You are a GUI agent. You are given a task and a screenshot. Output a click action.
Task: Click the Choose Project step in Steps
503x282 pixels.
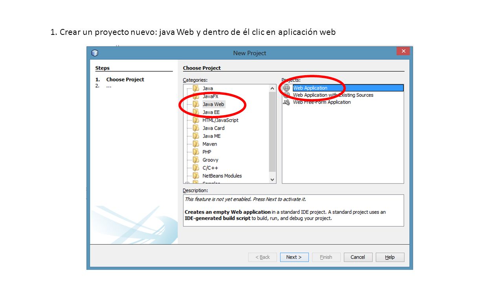pyautogui.click(x=125, y=80)
